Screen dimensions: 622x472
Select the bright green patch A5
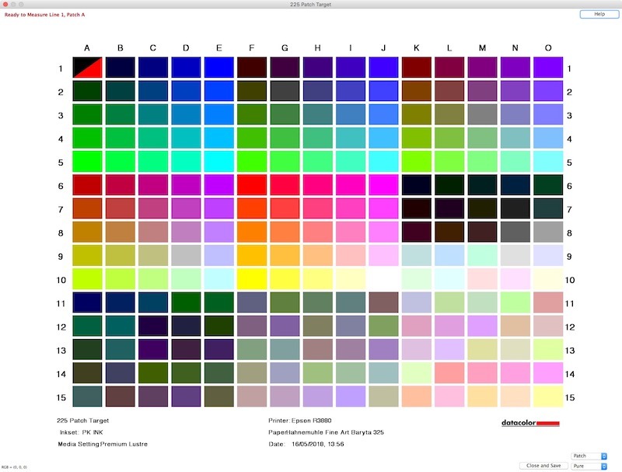click(x=86, y=162)
